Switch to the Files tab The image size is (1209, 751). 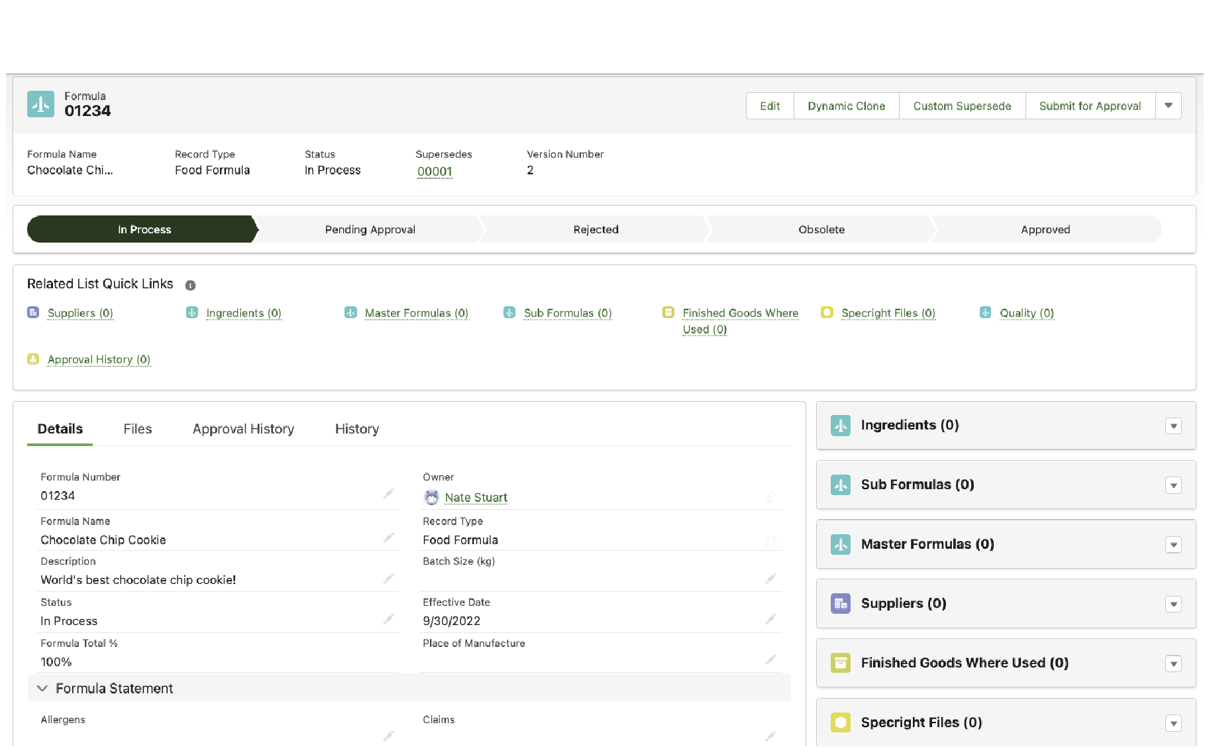(137, 429)
